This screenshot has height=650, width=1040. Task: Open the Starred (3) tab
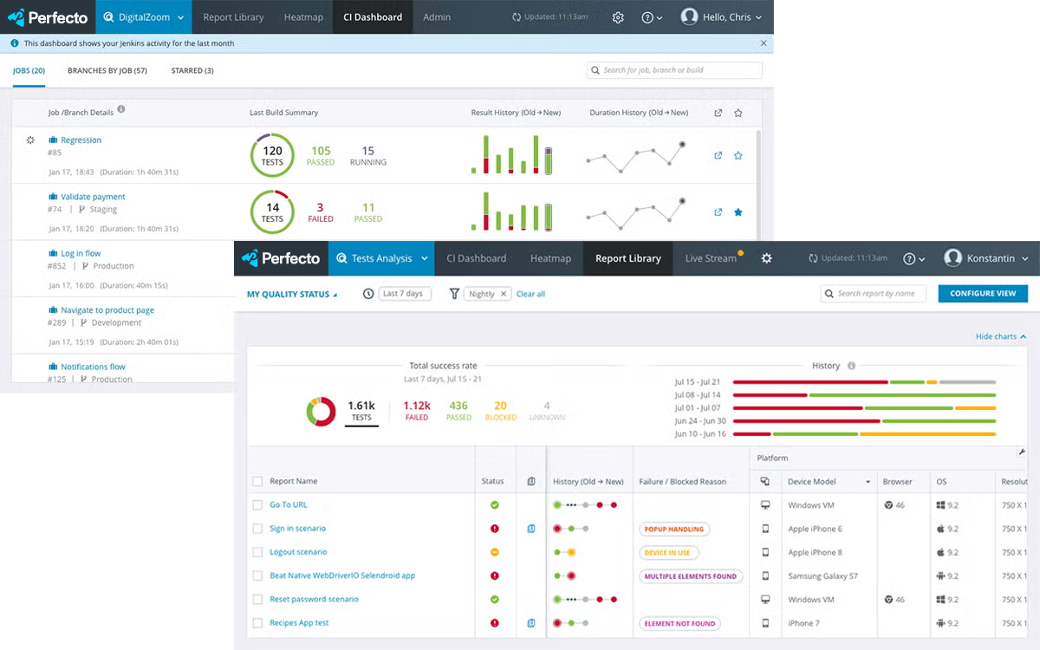(x=192, y=71)
